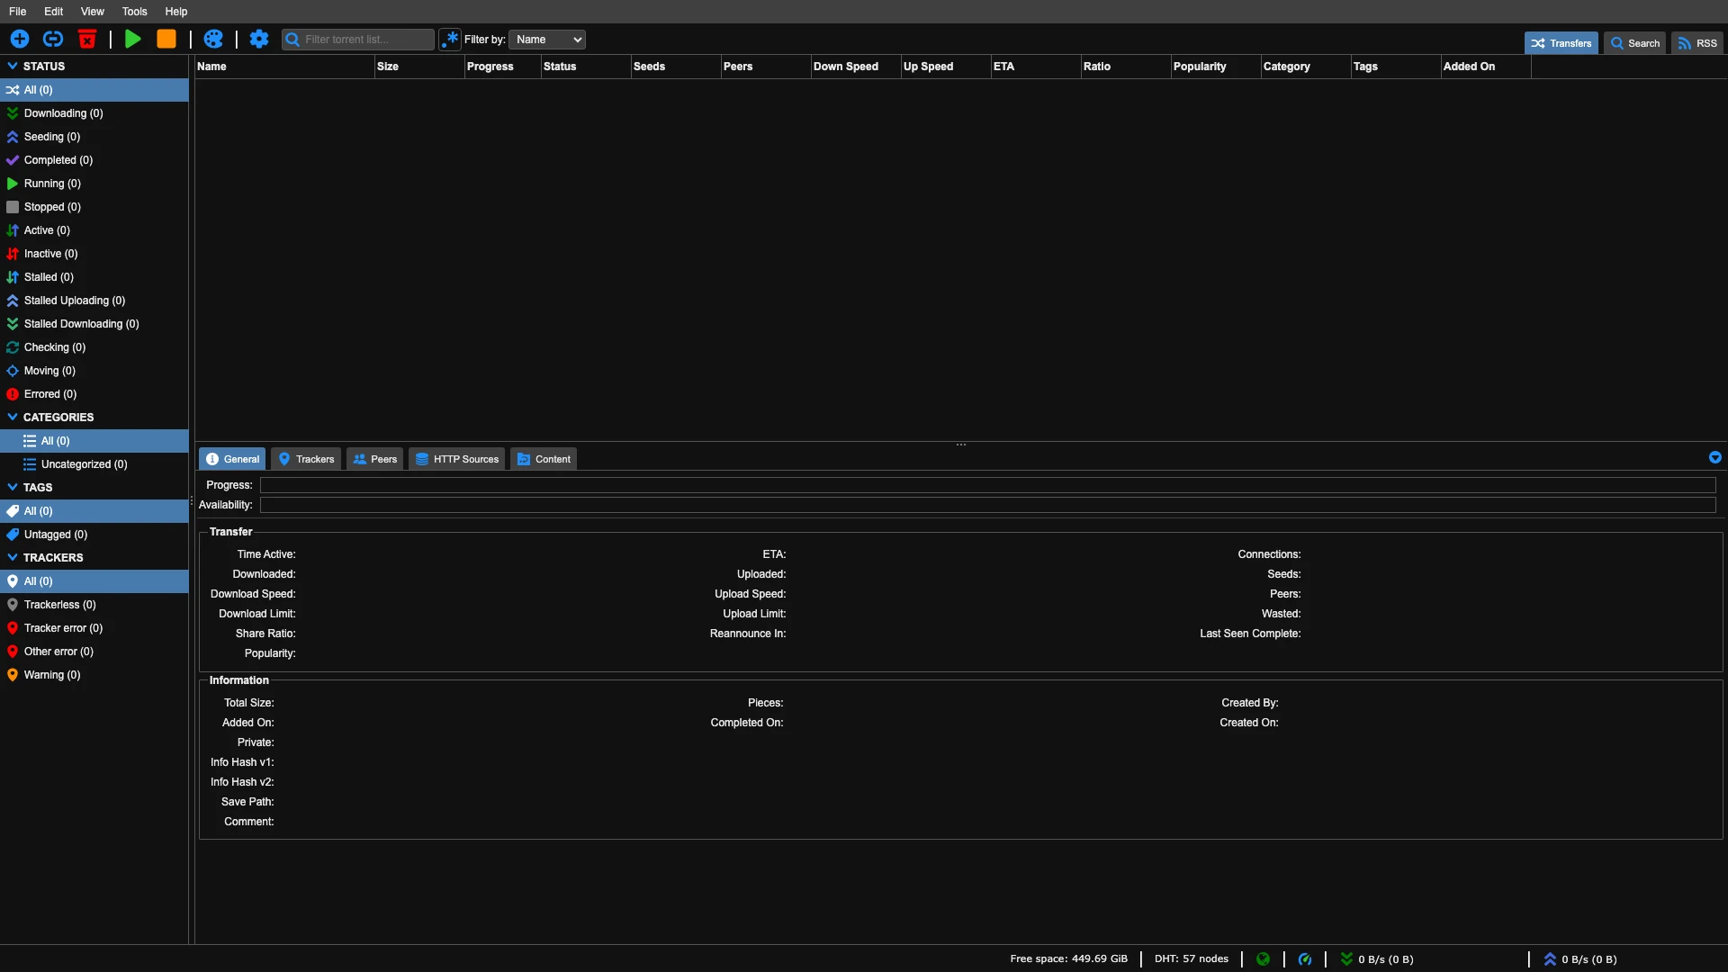Click the green connection status icon
Viewport: 1728px width, 972px height.
[1263, 959]
